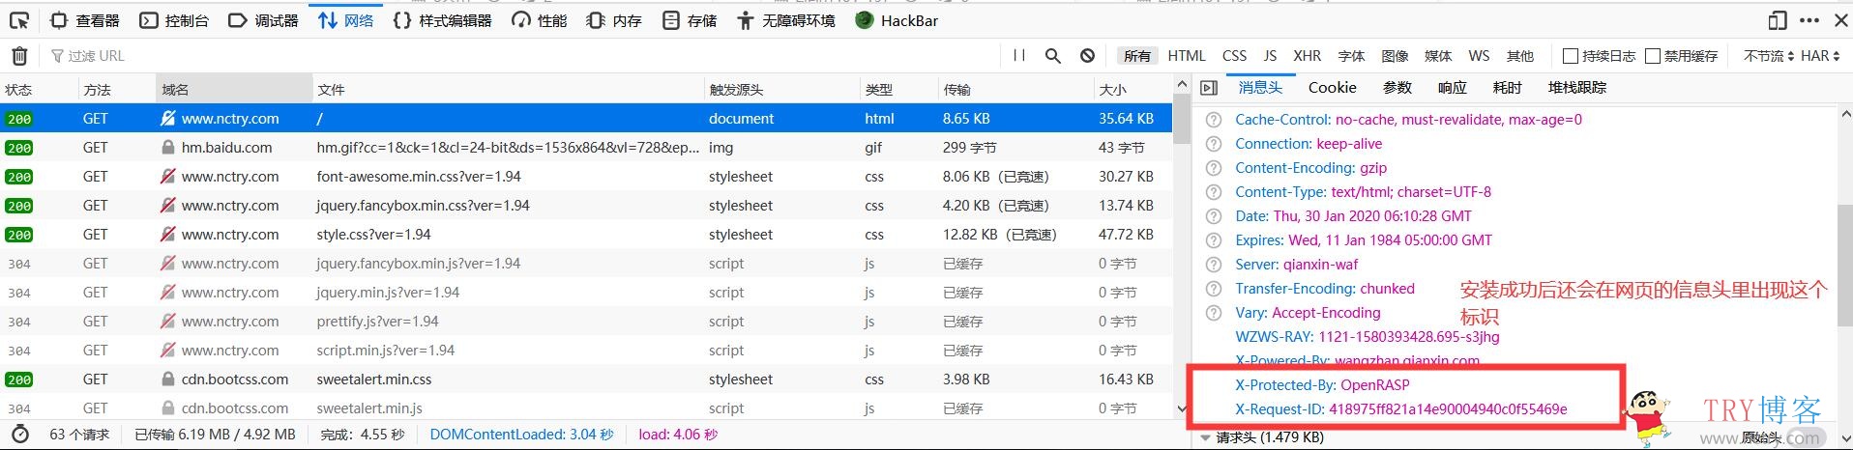Clear network log with trash icon
The image size is (1853, 450).
coord(19,56)
